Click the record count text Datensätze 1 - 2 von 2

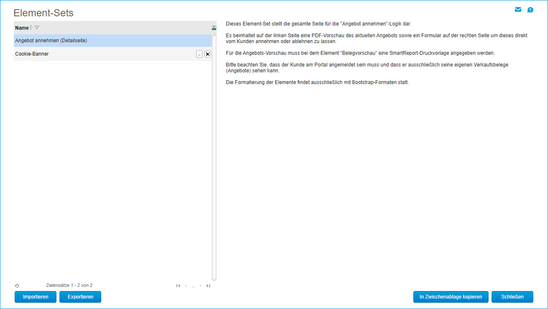pyautogui.click(x=69, y=286)
